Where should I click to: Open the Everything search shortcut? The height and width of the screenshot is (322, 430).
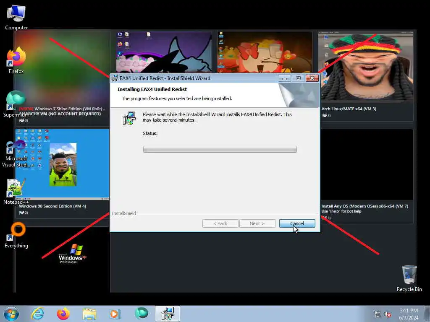tap(16, 235)
